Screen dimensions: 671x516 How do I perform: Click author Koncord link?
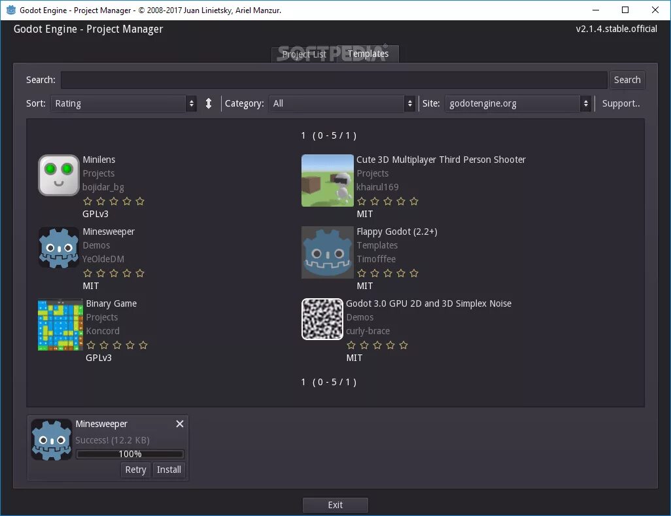[x=103, y=331]
